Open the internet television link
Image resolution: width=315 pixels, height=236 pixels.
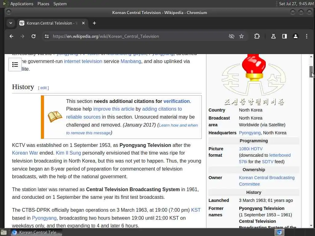click(83, 61)
